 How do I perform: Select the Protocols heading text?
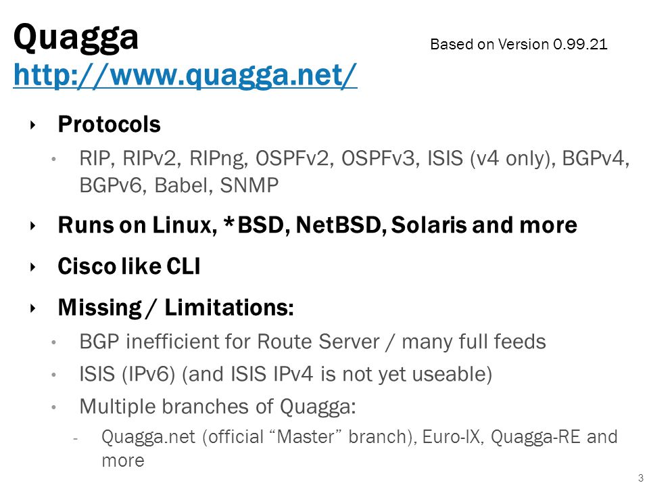pos(110,124)
